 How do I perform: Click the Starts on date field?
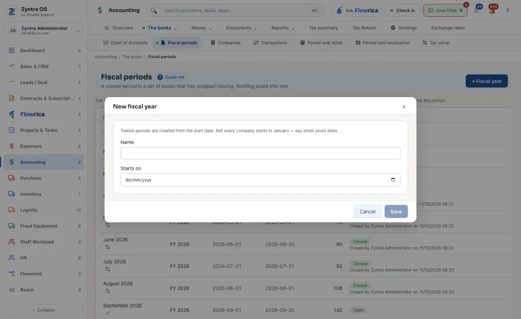pos(260,180)
